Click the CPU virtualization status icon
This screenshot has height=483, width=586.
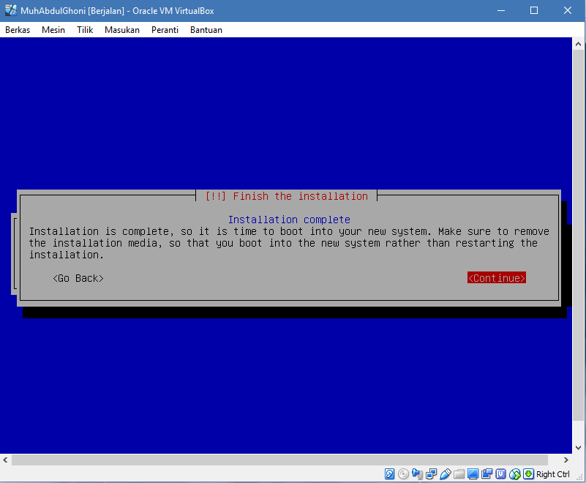click(501, 474)
